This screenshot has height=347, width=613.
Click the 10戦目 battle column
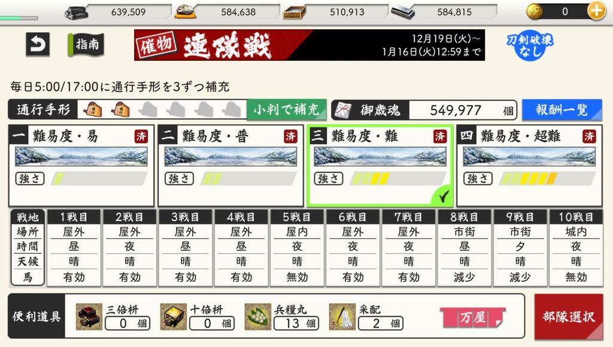pos(576,248)
